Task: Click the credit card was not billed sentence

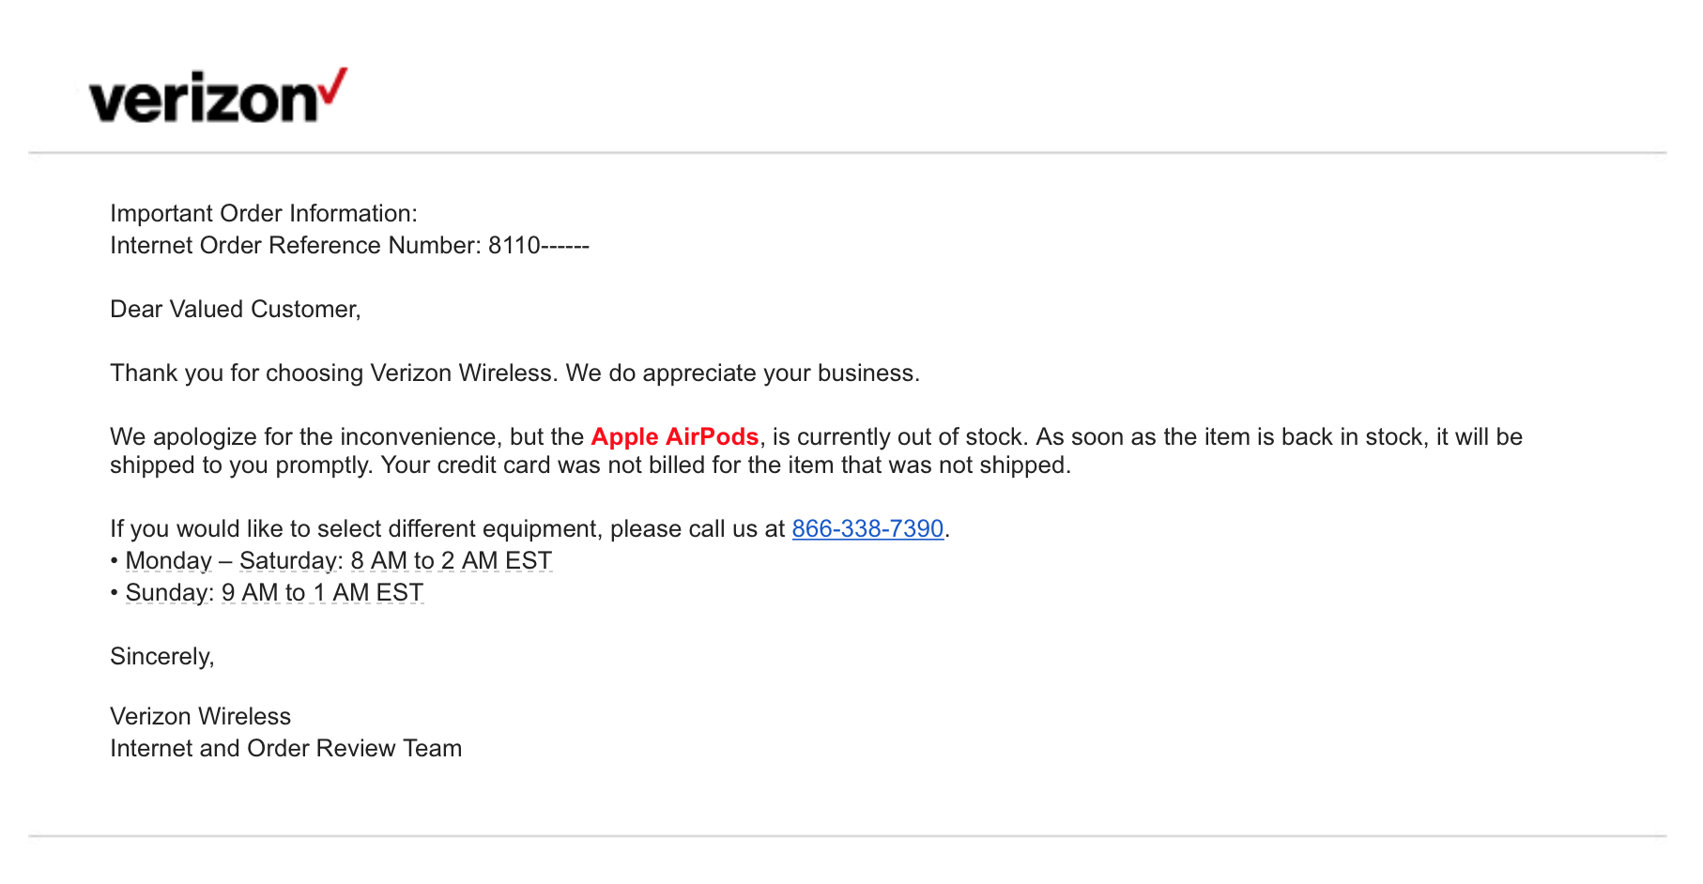Action: [725, 465]
